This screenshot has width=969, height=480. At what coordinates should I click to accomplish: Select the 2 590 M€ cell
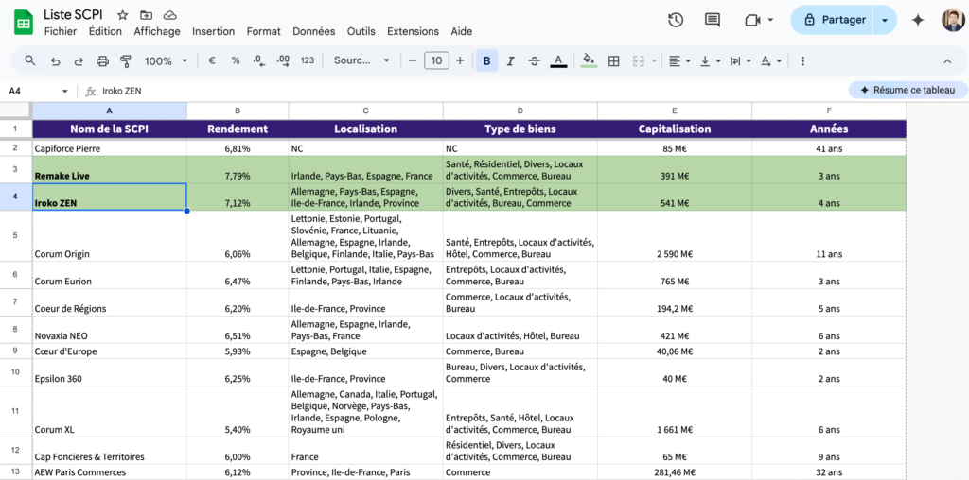(674, 236)
